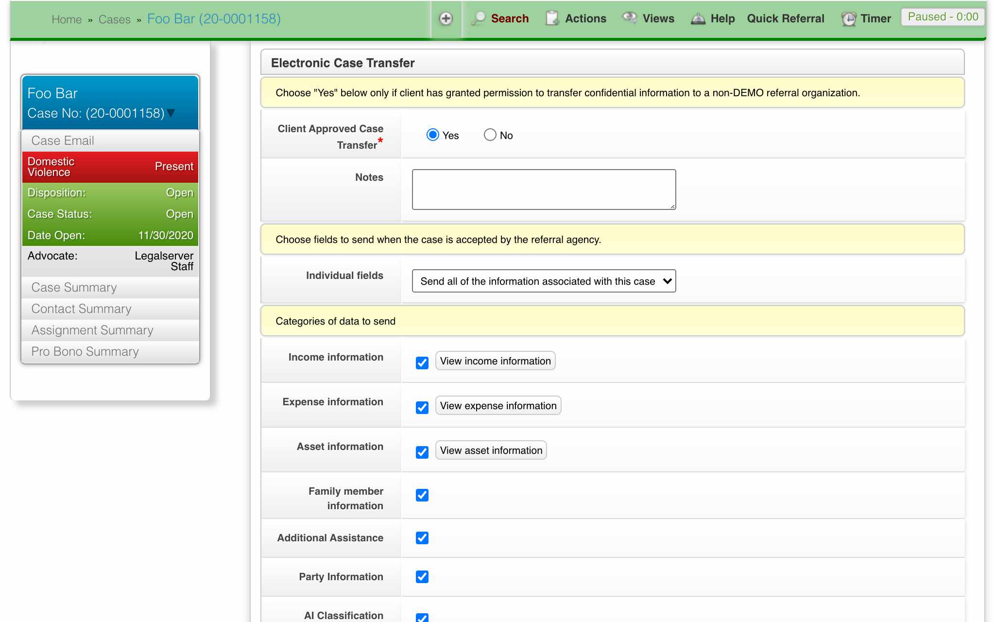The height and width of the screenshot is (622, 995).
Task: Open Case Summary in sidebar
Action: [x=110, y=287]
